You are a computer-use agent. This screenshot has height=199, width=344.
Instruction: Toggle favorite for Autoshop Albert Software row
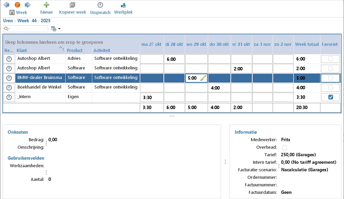click(331, 68)
